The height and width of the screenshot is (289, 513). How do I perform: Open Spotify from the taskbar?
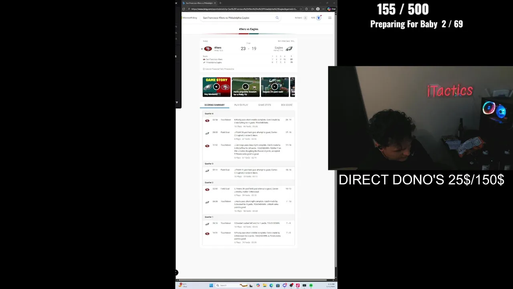(311, 285)
